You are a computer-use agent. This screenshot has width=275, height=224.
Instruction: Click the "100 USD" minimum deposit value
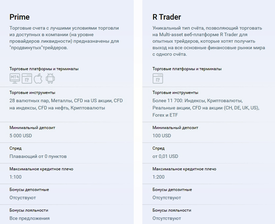(162, 136)
